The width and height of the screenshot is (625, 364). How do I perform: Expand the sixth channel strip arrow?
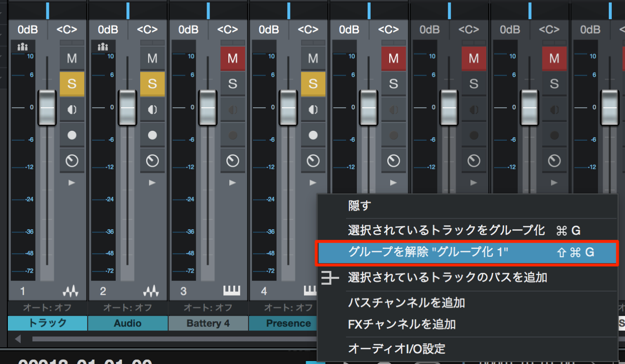click(474, 182)
